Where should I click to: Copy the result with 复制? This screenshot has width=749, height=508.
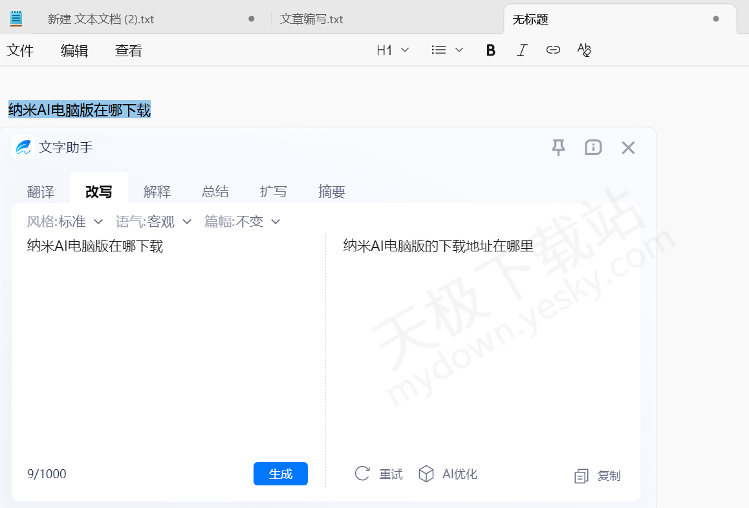pyautogui.click(x=597, y=476)
